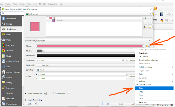
Task: Check the Variable expression option
Action: [x=137, y=81]
